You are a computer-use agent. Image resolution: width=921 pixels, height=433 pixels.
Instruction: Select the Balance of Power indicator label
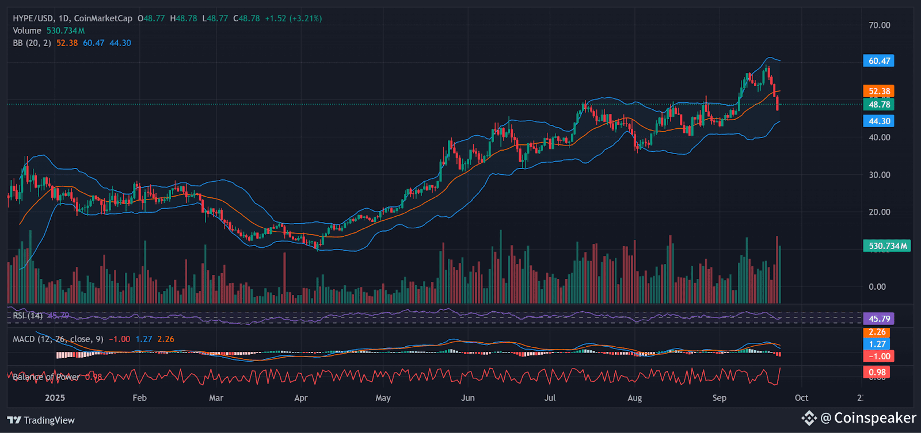pos(46,377)
